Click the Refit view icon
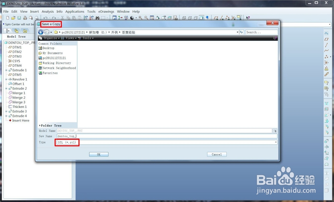Viewport: 334px width, 202px height. coord(152,18)
